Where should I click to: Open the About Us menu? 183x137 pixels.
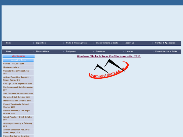coord(130,43)
